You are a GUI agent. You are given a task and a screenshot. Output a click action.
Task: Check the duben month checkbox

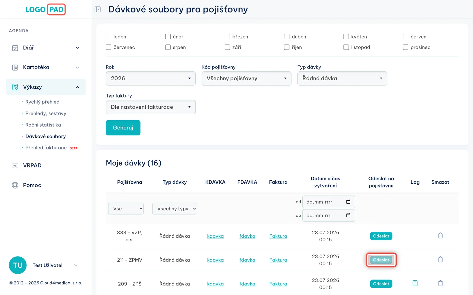pyautogui.click(x=287, y=37)
